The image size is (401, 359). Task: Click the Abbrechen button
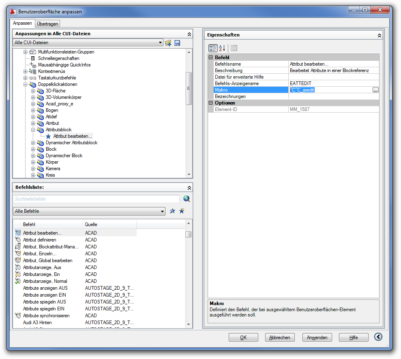tap(280, 337)
